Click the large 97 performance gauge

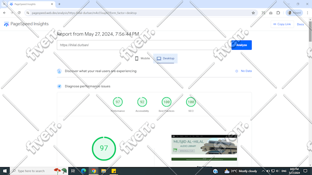coord(104,148)
